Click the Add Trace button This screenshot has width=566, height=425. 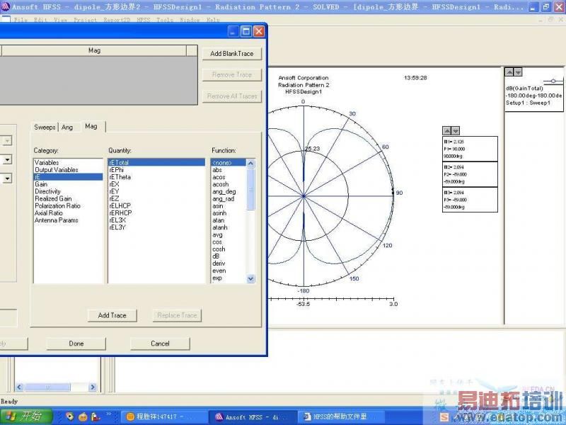pyautogui.click(x=112, y=315)
